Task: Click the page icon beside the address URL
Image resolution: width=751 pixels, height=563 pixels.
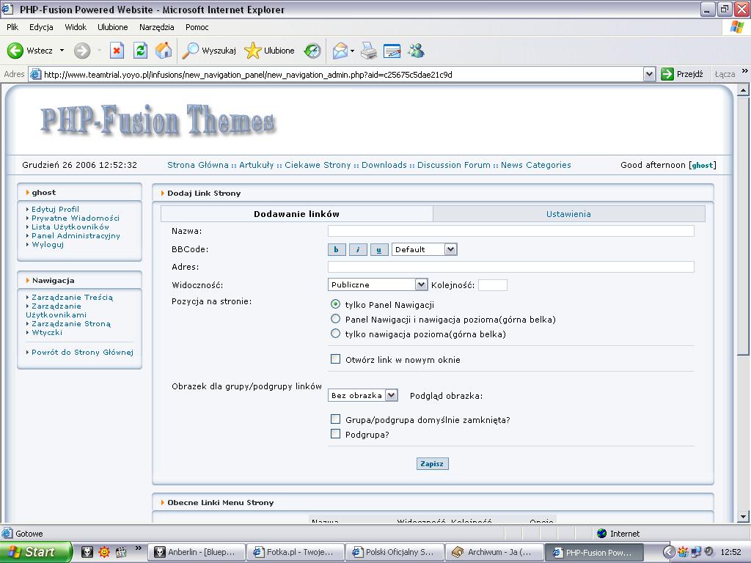Action: 35,74
